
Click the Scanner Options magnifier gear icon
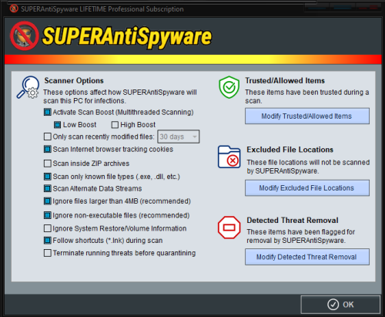[28, 87]
